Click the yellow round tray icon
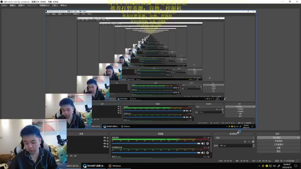This screenshot has width=301, height=169. 267,166
